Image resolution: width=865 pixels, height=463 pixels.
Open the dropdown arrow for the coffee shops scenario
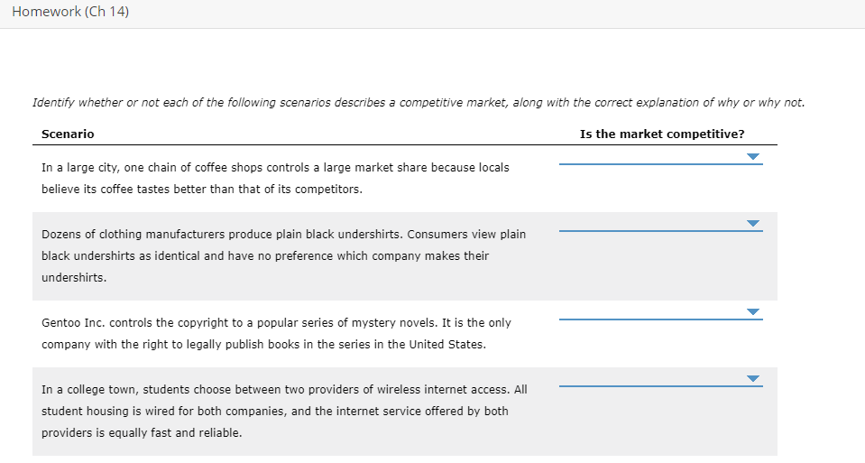pyautogui.click(x=753, y=157)
